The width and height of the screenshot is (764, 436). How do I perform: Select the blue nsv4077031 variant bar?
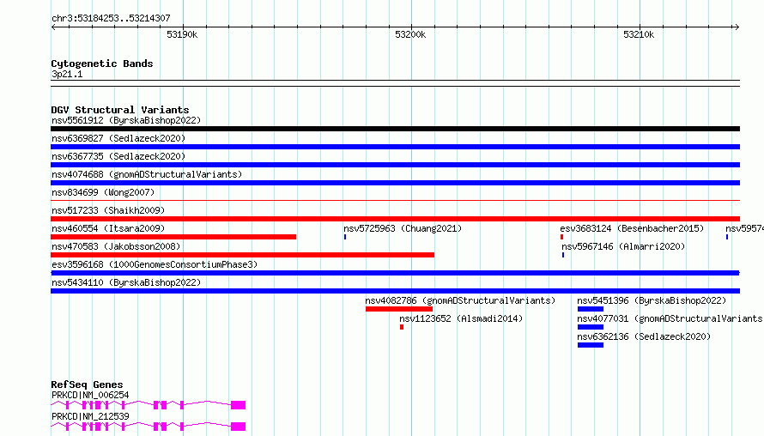pyautogui.click(x=591, y=327)
